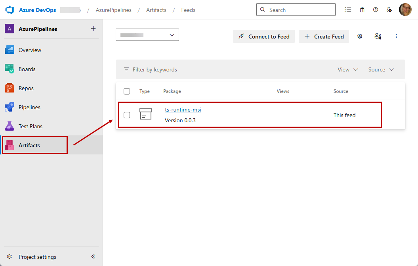Open the Marketplace shopping bag icon
418x266 pixels.
(362, 10)
